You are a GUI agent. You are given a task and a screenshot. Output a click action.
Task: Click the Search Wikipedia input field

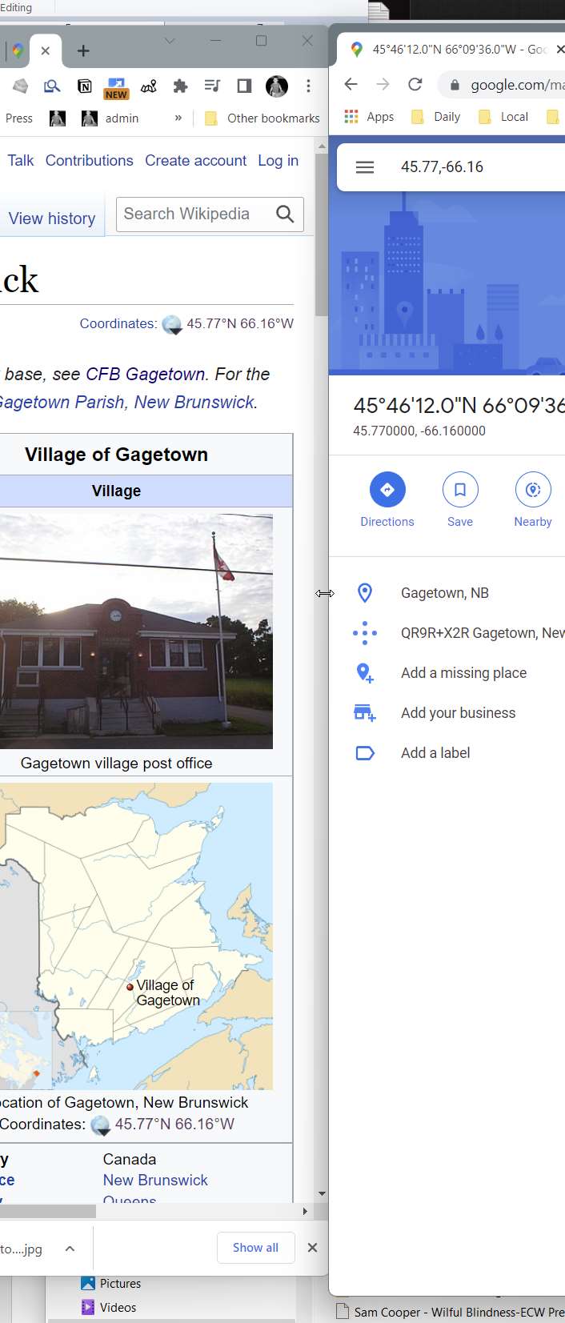(196, 214)
